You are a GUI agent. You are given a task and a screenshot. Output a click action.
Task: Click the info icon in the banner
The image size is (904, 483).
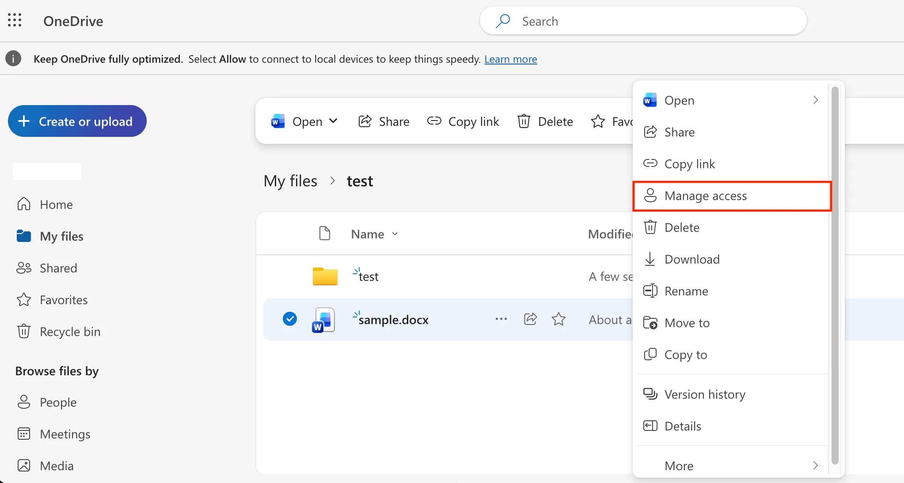[13, 59]
